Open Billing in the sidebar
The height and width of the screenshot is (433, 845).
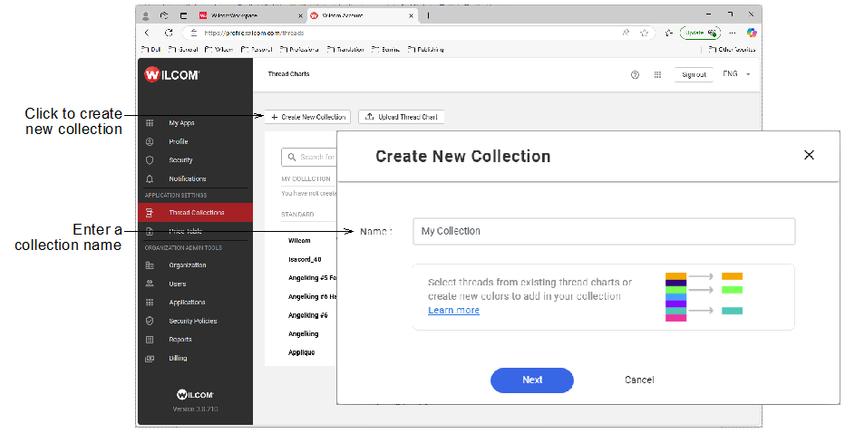(178, 358)
